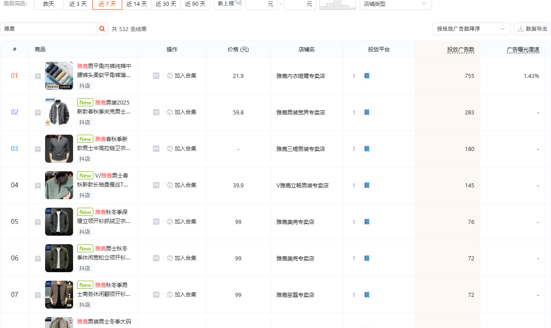The height and width of the screenshot is (328, 551).
Task: Bookmark the row 03 product
Action: (x=38, y=149)
